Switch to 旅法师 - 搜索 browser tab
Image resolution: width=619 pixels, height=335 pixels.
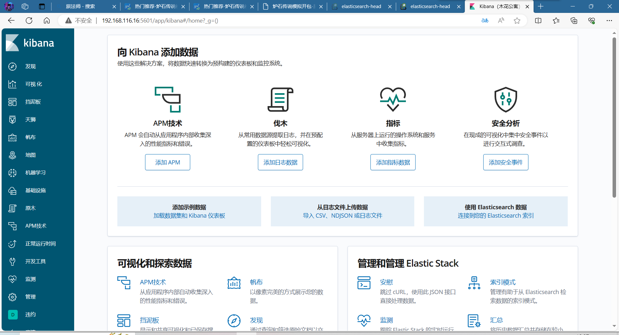click(x=85, y=6)
